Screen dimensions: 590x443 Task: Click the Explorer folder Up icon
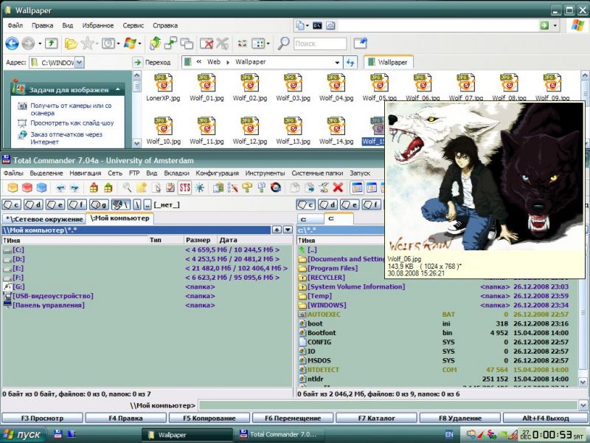click(x=52, y=44)
